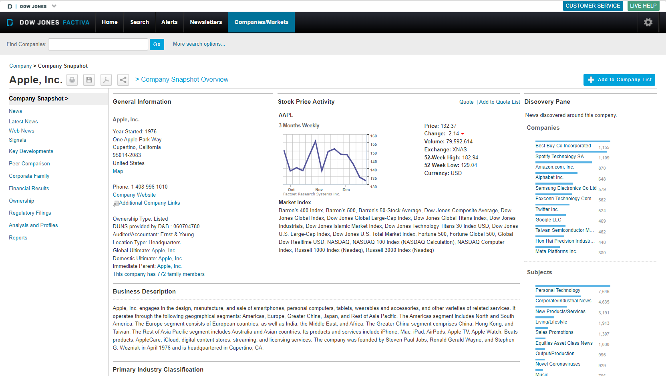
Task: Open Latest News in the sidebar
Action: pos(23,122)
